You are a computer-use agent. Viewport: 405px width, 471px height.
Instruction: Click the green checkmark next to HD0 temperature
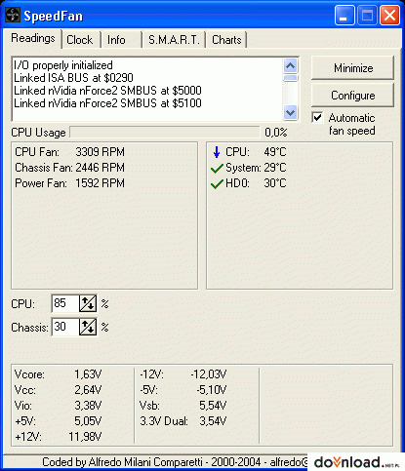point(217,184)
